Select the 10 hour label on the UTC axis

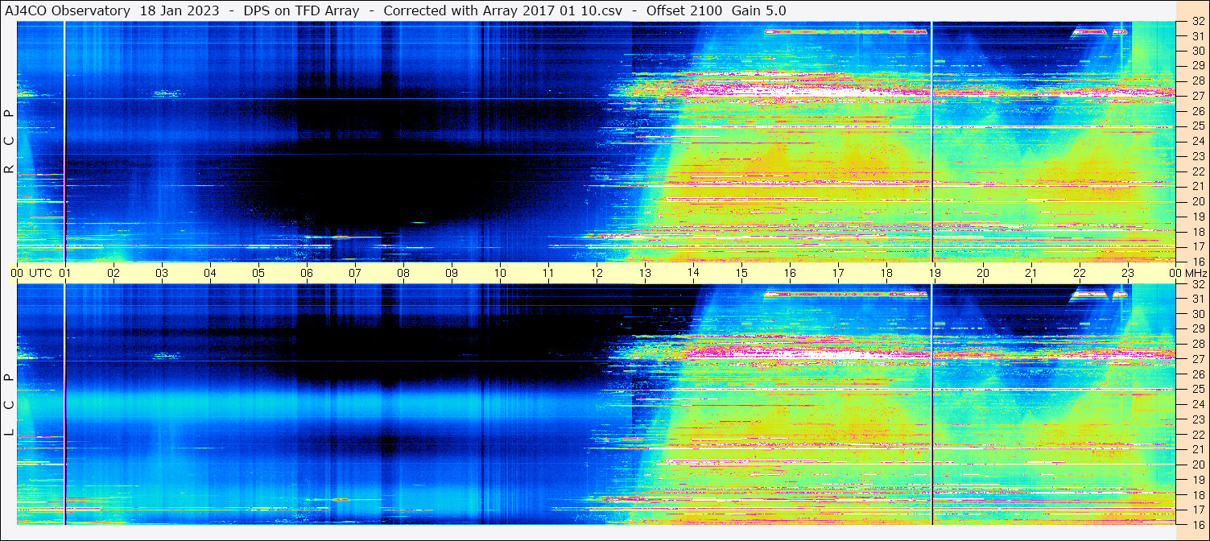(x=500, y=273)
